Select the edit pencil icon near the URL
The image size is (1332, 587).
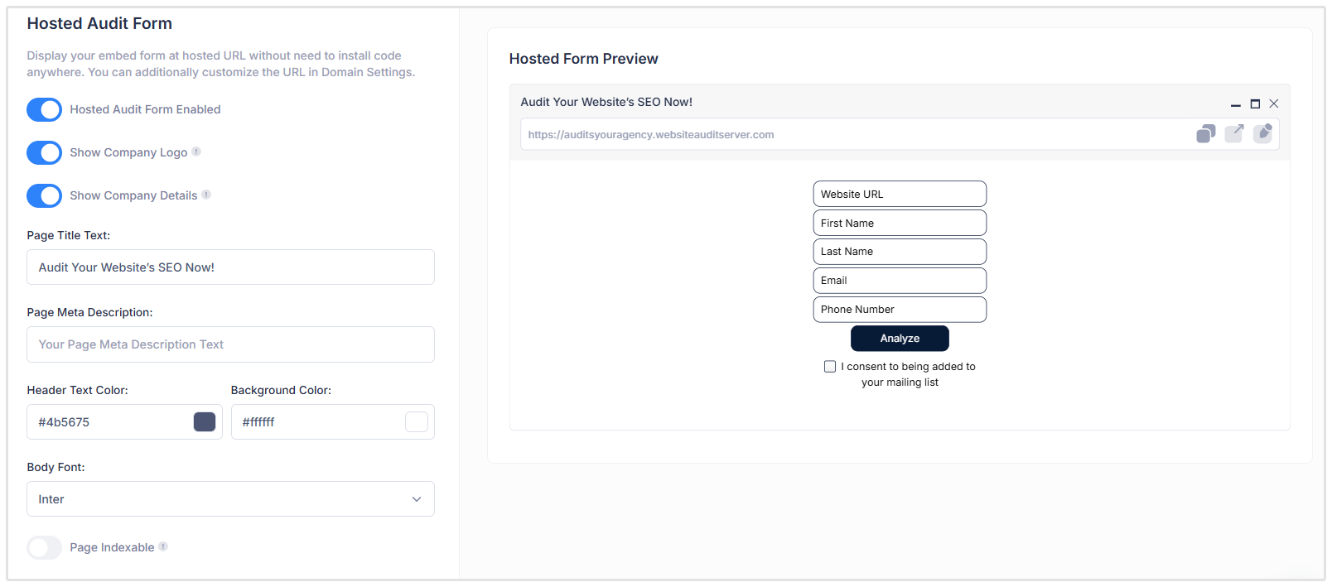tap(1263, 132)
